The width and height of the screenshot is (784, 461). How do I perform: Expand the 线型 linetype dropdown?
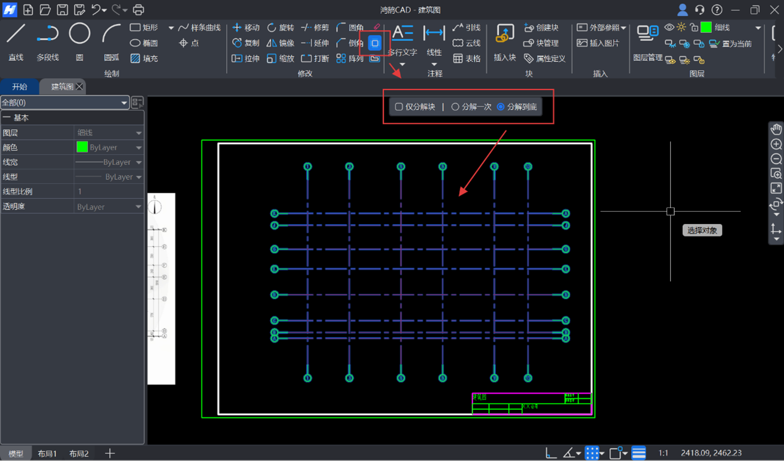(x=138, y=177)
